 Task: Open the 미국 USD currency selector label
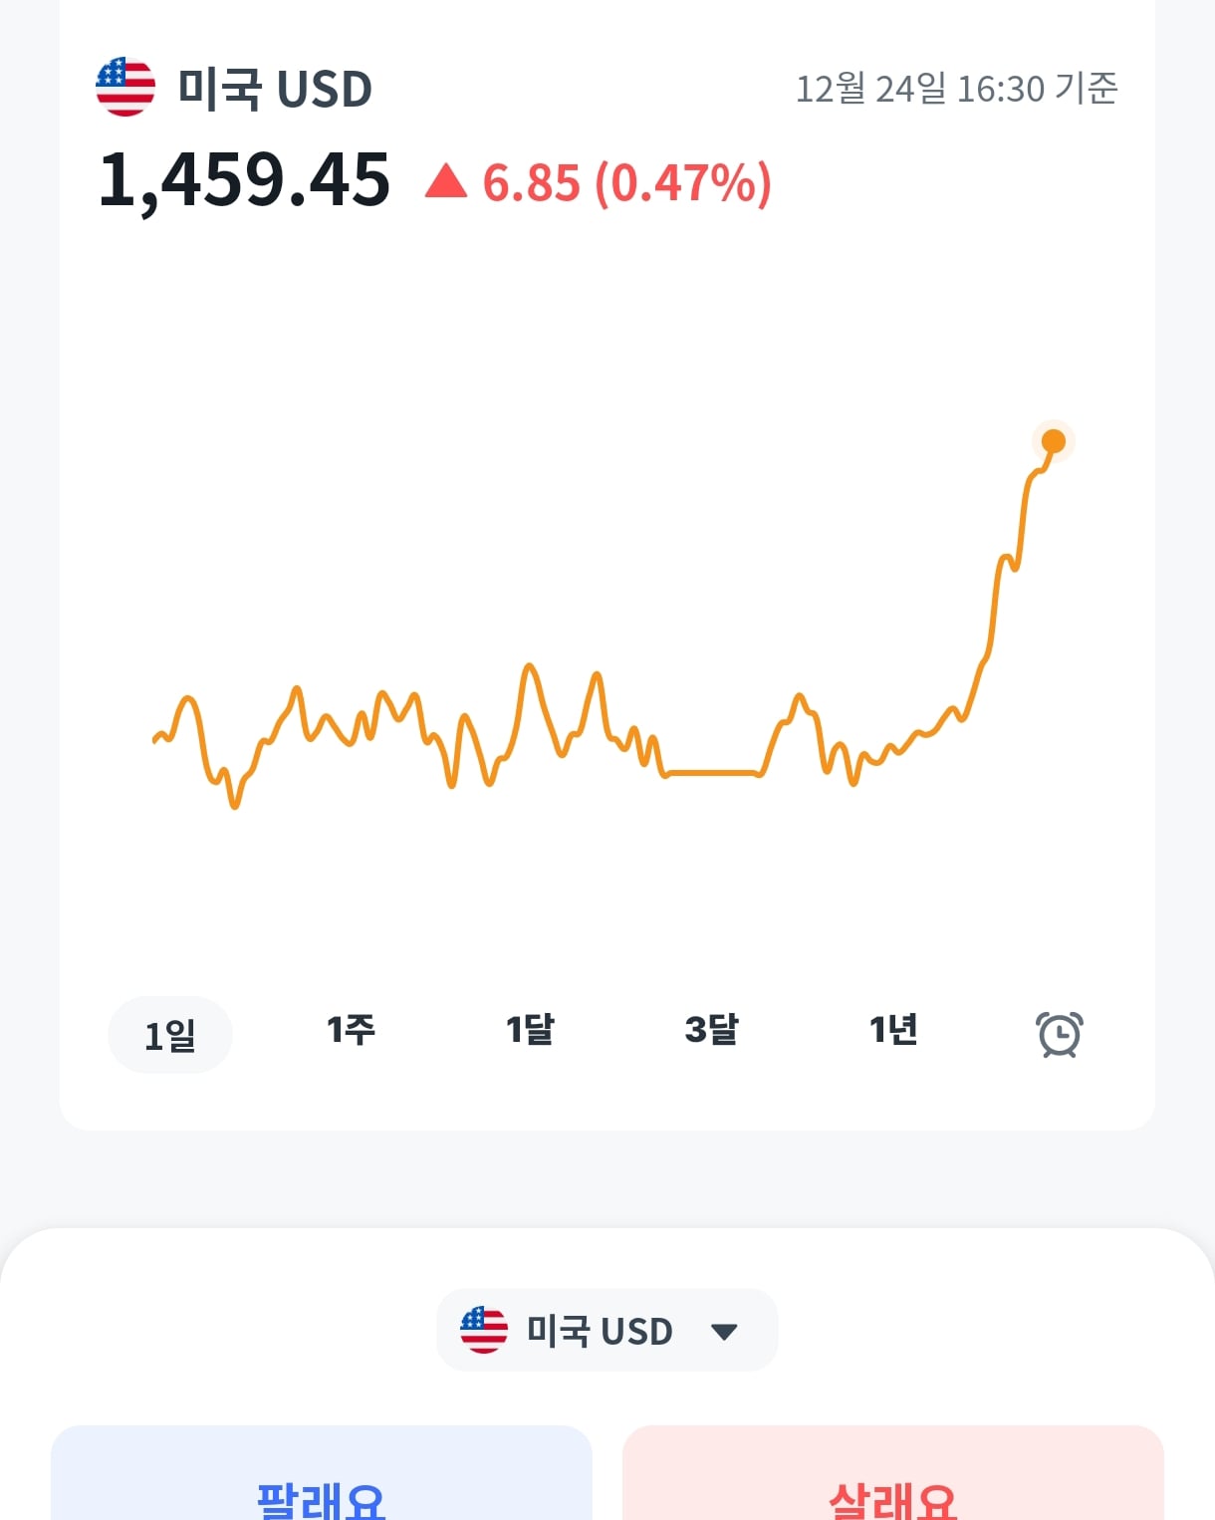pyautogui.click(x=600, y=1331)
